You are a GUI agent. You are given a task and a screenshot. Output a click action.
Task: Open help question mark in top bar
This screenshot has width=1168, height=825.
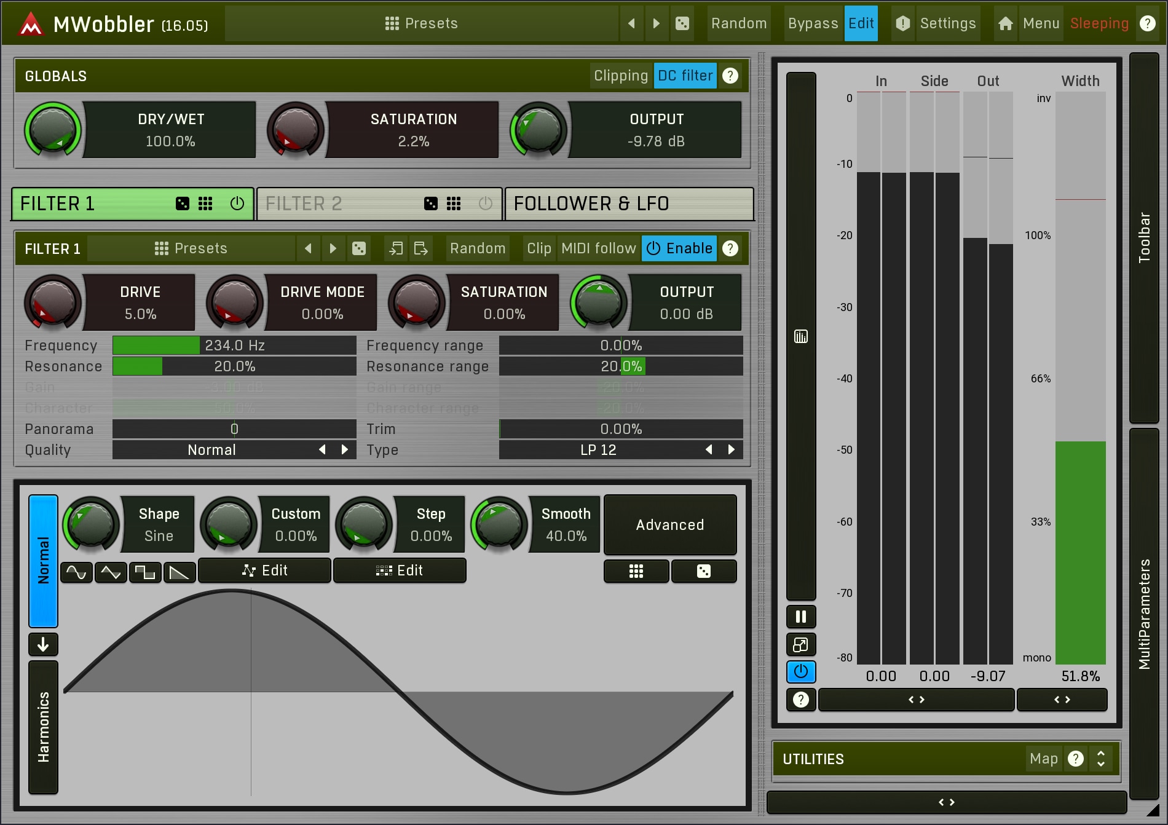(1147, 23)
